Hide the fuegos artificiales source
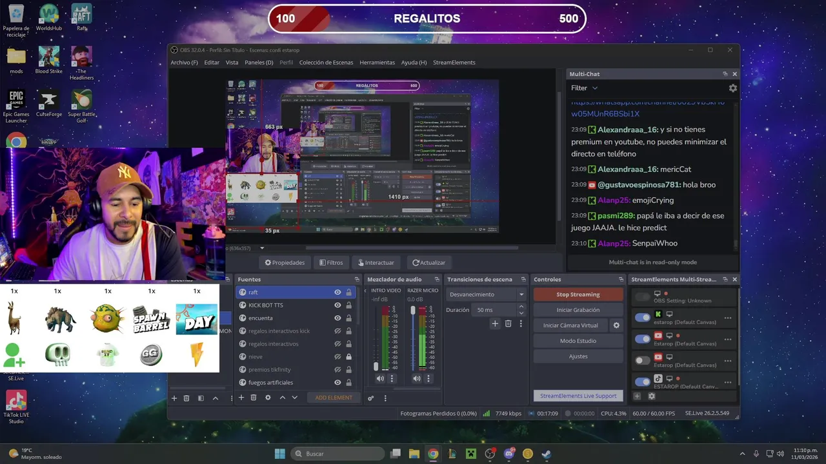This screenshot has width=826, height=464. point(337,382)
